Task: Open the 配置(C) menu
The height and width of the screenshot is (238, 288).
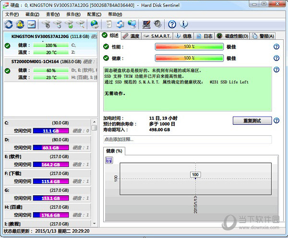Action: coord(94,14)
